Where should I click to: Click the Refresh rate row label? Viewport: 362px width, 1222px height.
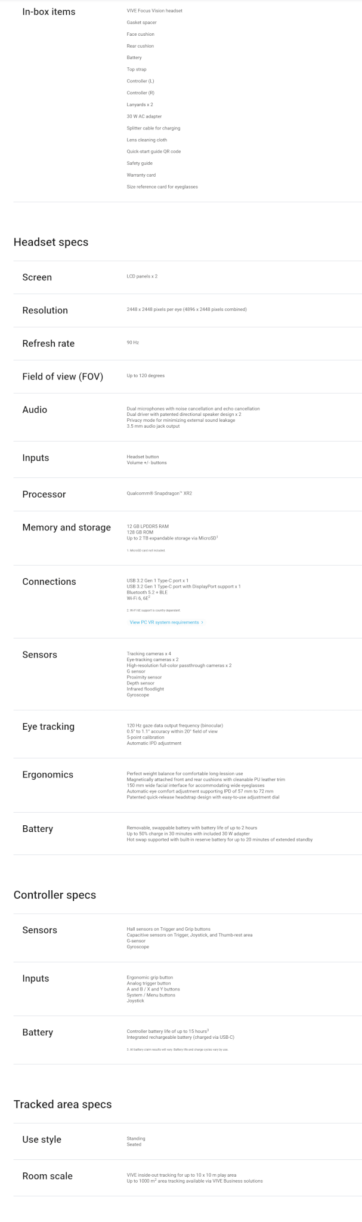pyautogui.click(x=48, y=344)
